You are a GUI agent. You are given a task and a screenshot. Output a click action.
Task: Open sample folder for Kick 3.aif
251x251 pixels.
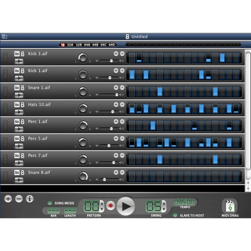[x=17, y=54]
